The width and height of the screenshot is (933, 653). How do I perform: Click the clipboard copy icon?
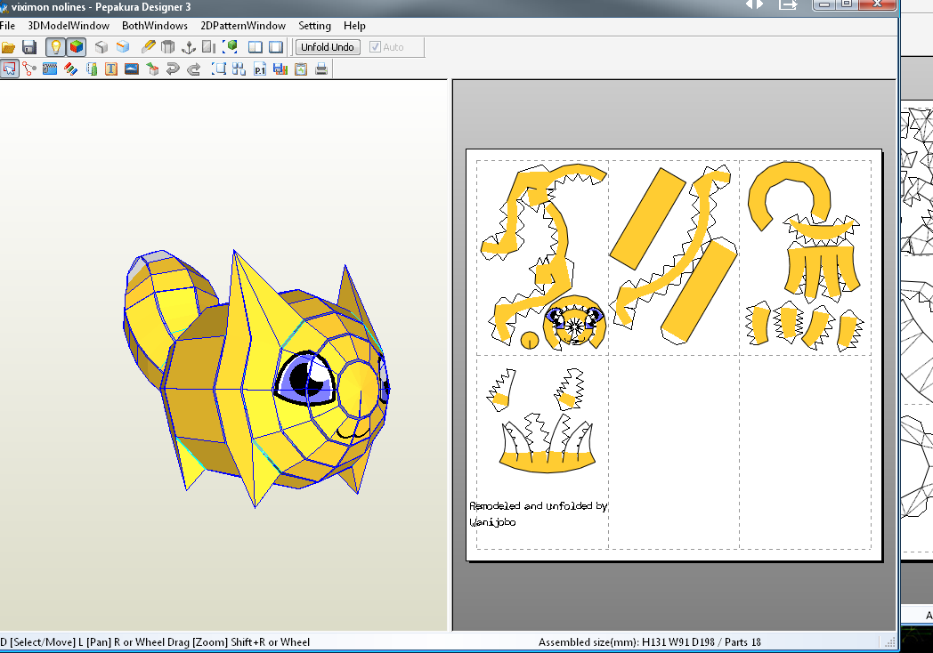pyautogui.click(x=301, y=69)
